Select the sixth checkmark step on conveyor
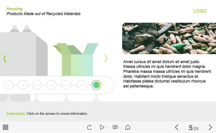The height and width of the screenshot is (133, 216). pyautogui.click(x=82, y=84)
